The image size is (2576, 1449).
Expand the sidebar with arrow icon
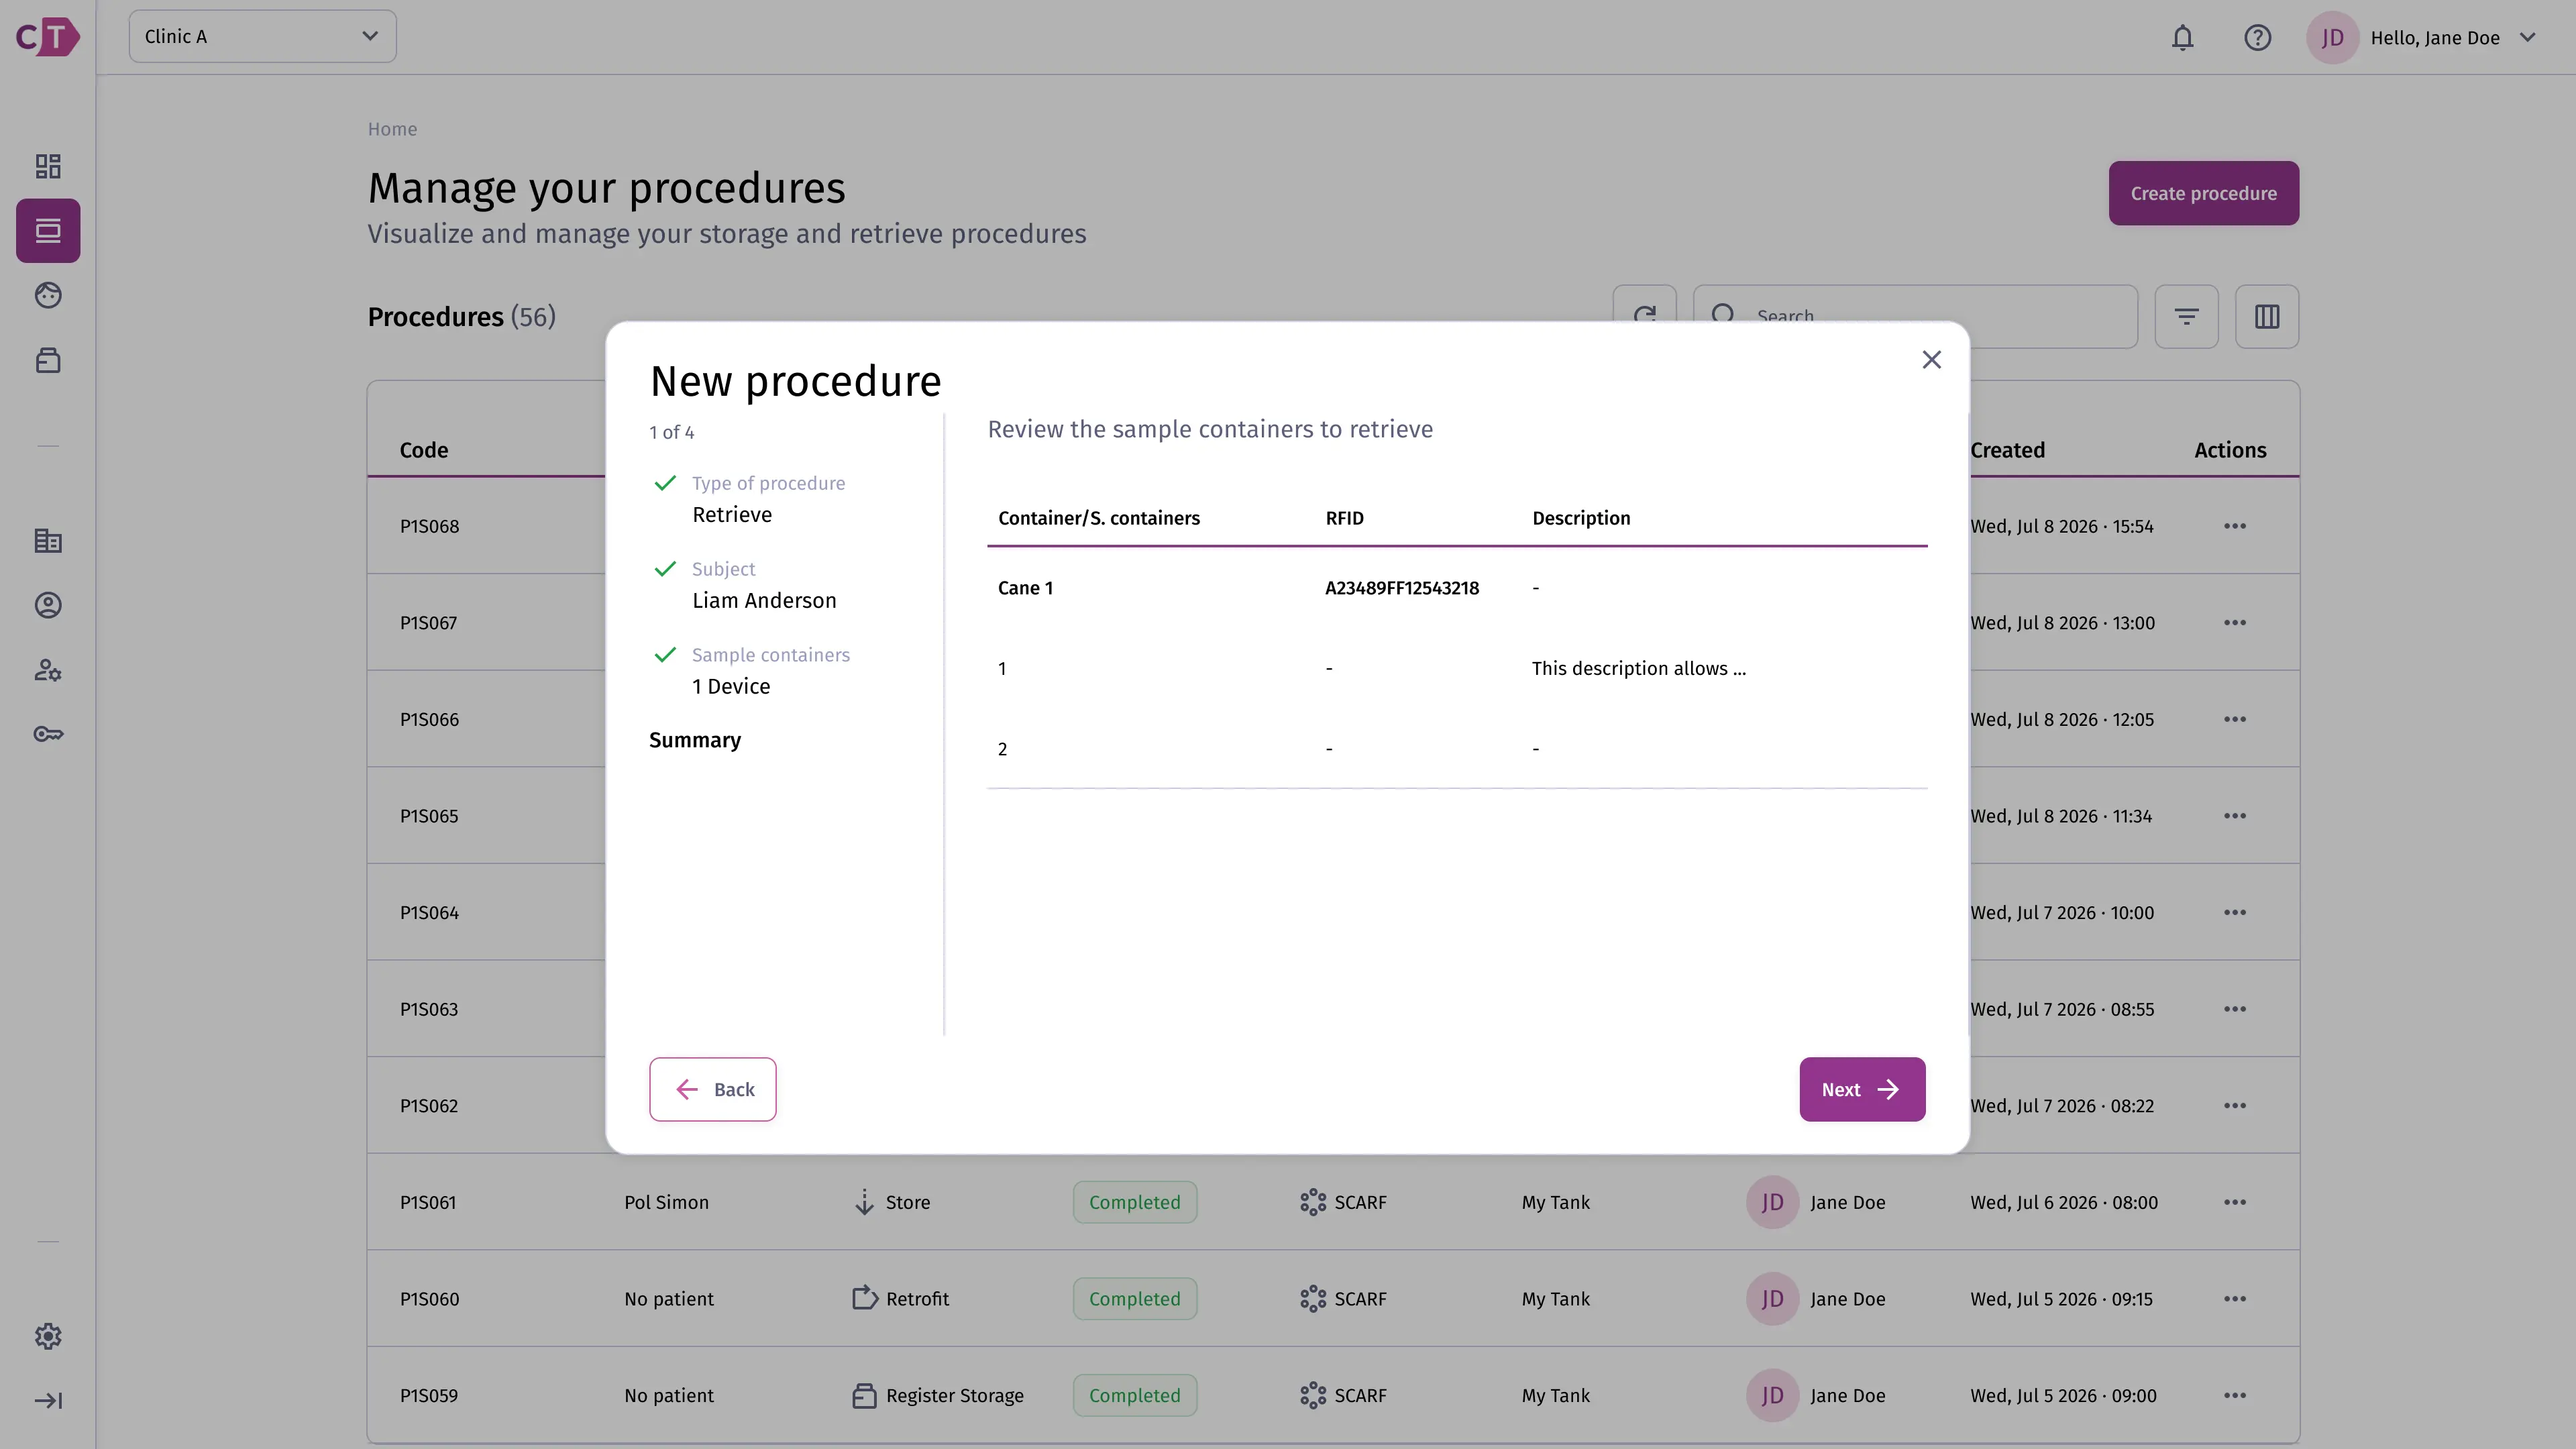(48, 1401)
